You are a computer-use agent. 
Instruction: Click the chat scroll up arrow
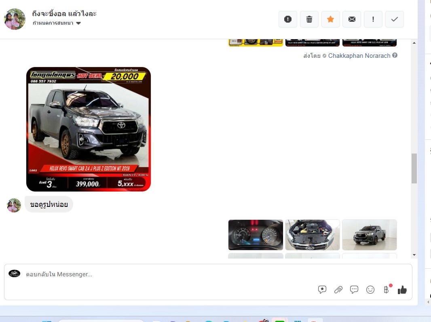tap(414, 43)
